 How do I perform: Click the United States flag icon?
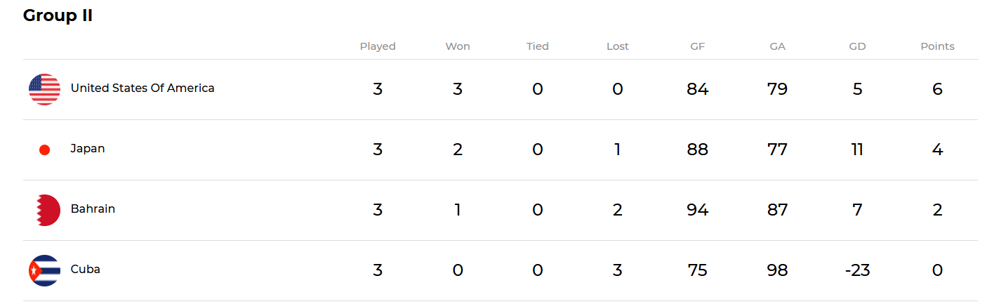(44, 89)
